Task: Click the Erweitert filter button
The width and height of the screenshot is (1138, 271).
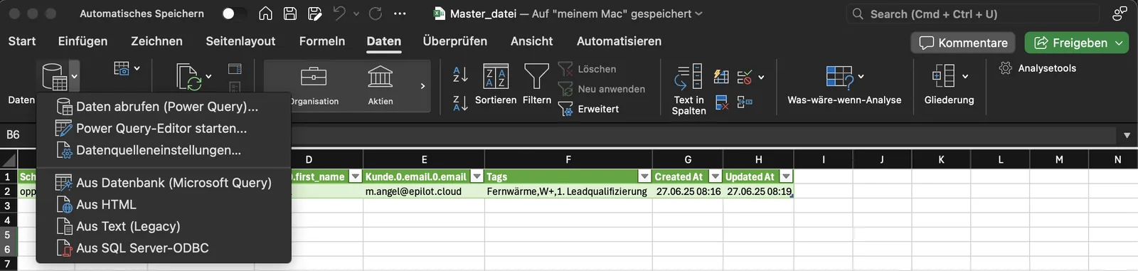Action: [588, 109]
